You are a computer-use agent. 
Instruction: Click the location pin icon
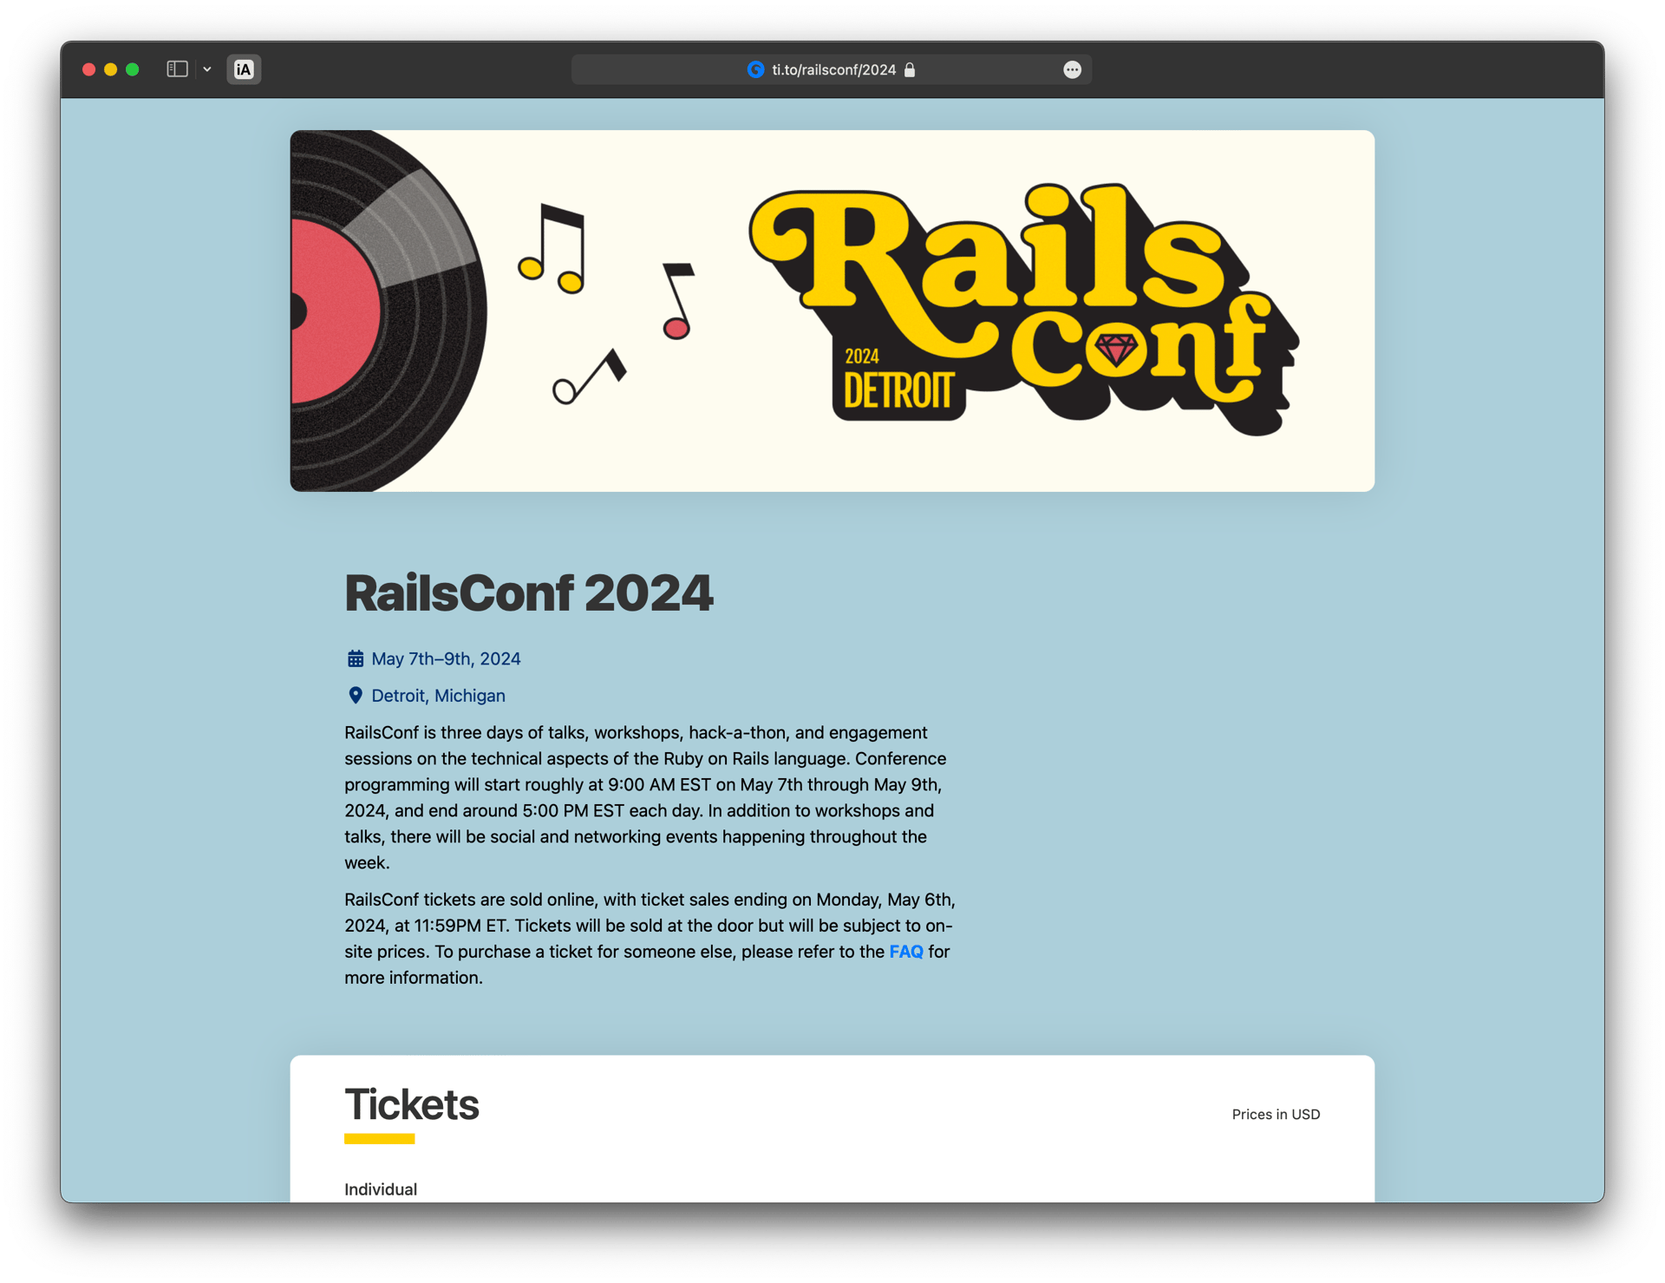point(356,695)
